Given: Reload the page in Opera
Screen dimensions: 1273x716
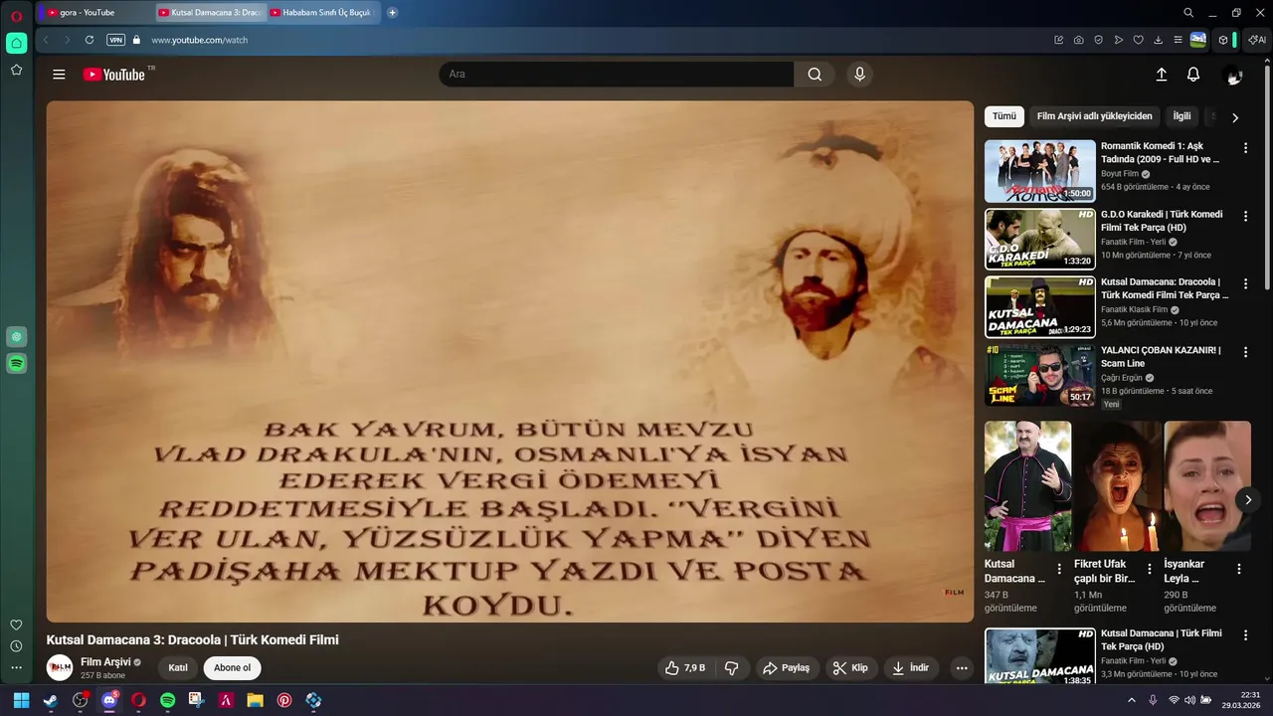Looking at the screenshot, I should [x=90, y=40].
